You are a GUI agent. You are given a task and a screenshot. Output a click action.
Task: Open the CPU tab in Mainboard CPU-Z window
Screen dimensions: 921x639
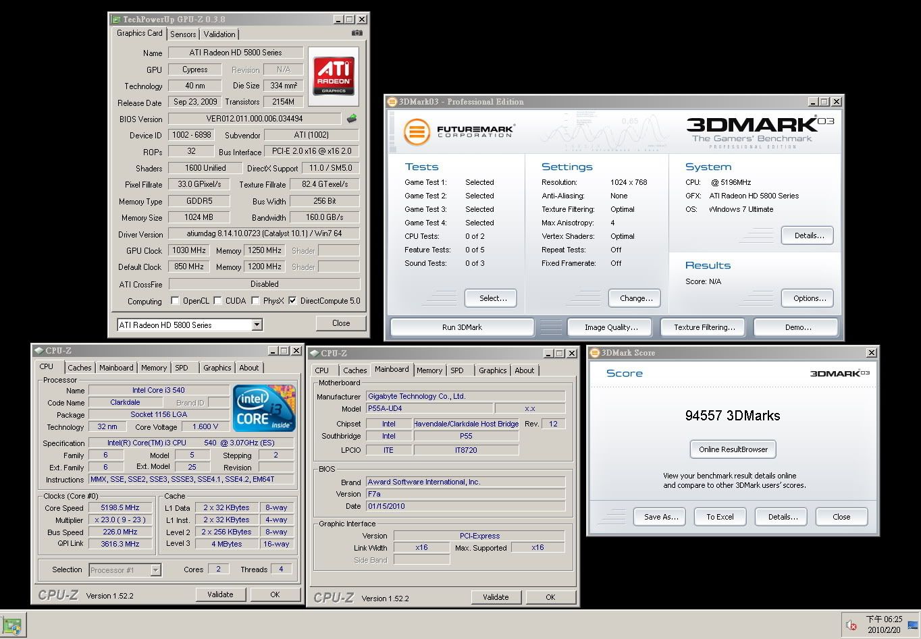[x=322, y=370]
